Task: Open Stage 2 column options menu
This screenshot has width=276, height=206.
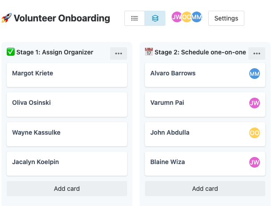Action: 257,54
